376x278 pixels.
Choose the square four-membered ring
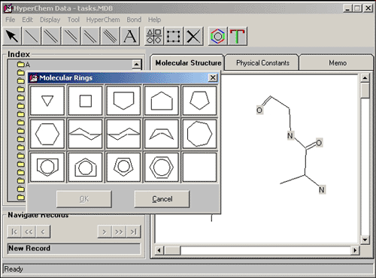[86, 101]
